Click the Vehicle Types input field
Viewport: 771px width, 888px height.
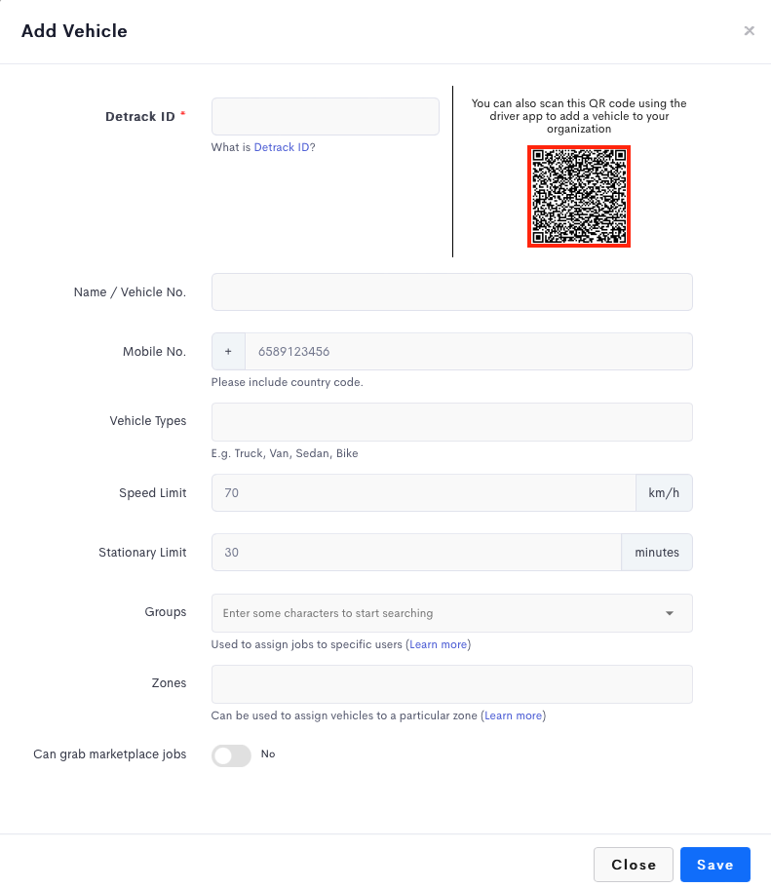click(452, 422)
